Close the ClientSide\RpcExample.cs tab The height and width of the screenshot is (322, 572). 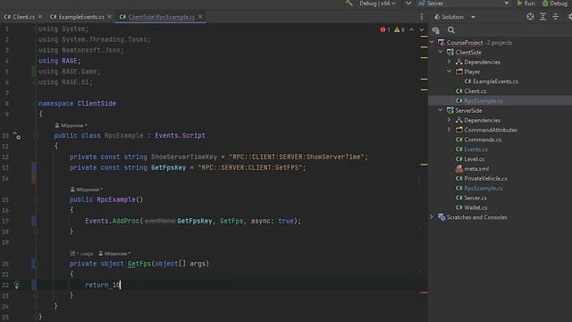coord(200,17)
